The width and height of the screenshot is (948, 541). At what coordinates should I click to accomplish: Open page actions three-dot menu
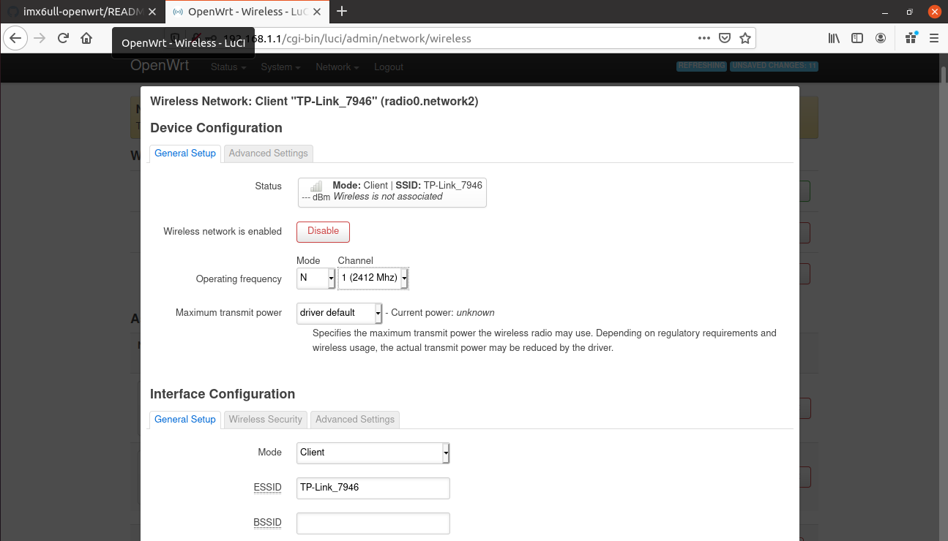pyautogui.click(x=703, y=38)
